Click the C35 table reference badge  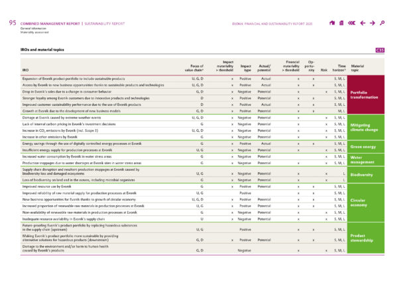380,50
